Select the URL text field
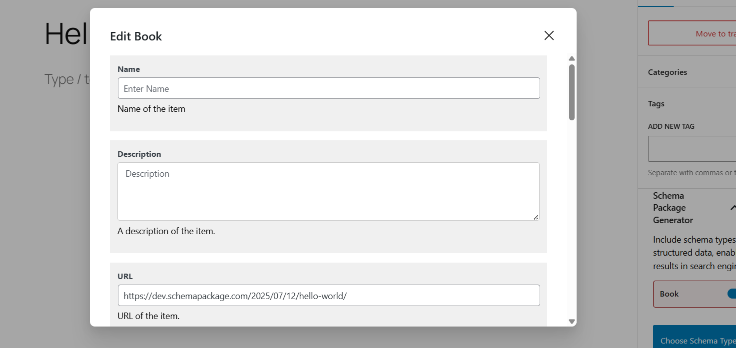Screen dimensions: 736x348 click(329, 296)
